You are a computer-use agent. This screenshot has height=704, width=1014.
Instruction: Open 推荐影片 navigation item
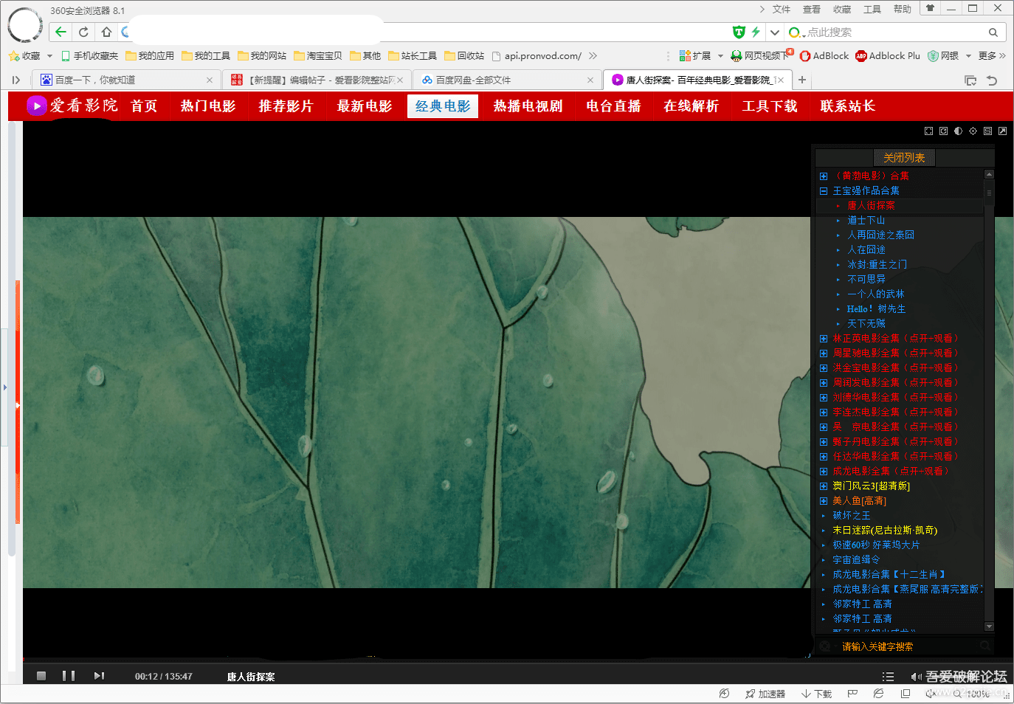(286, 106)
